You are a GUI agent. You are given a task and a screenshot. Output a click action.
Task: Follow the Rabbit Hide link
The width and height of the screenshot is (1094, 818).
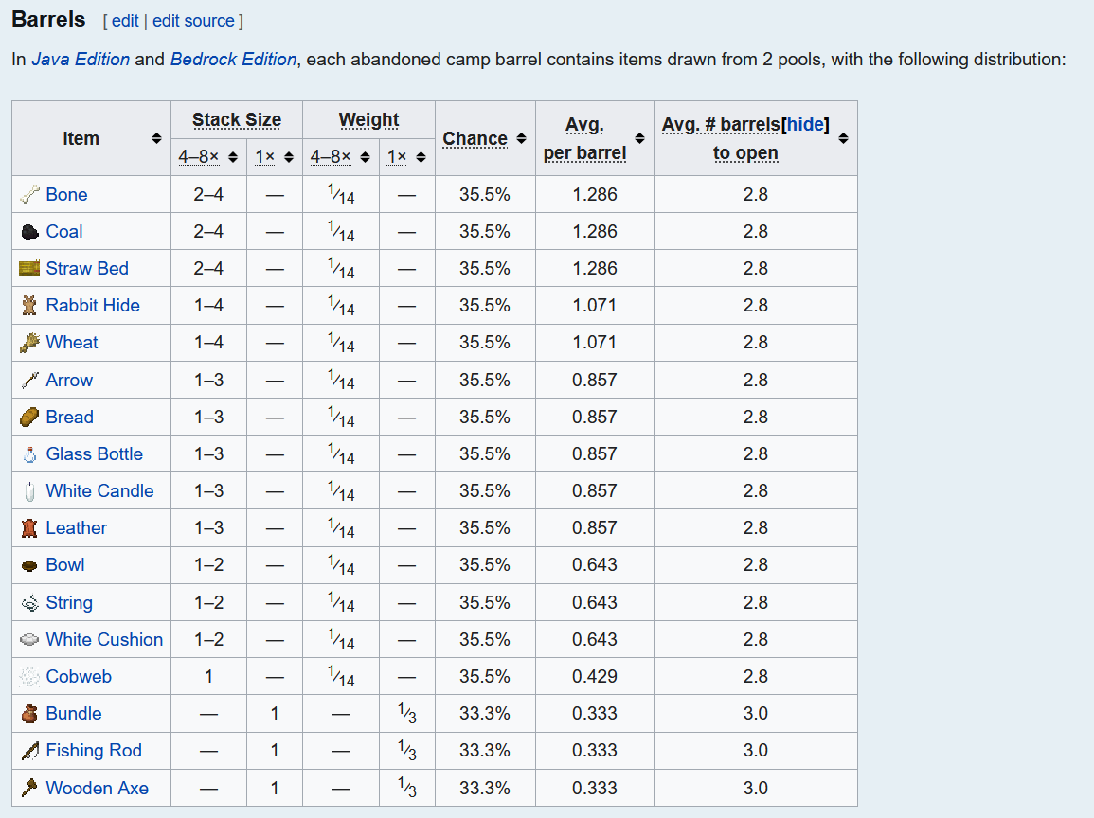[93, 306]
